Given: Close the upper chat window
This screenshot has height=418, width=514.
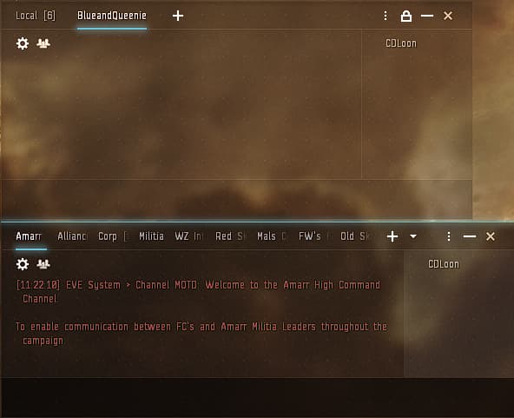Looking at the screenshot, I should [x=448, y=16].
